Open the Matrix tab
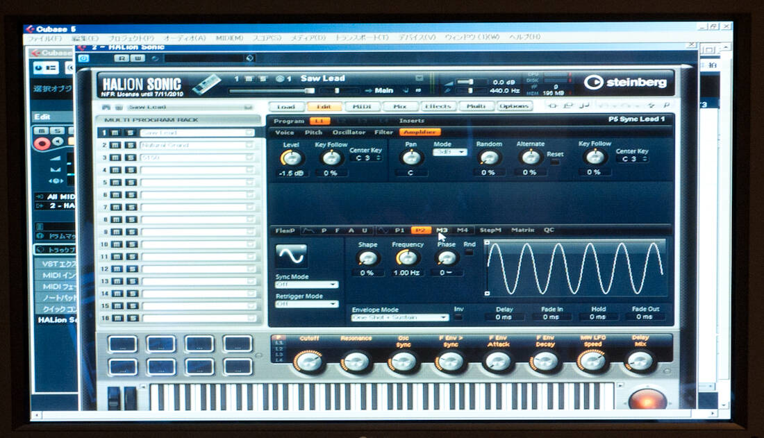The width and height of the screenshot is (764, 438). 523,230
